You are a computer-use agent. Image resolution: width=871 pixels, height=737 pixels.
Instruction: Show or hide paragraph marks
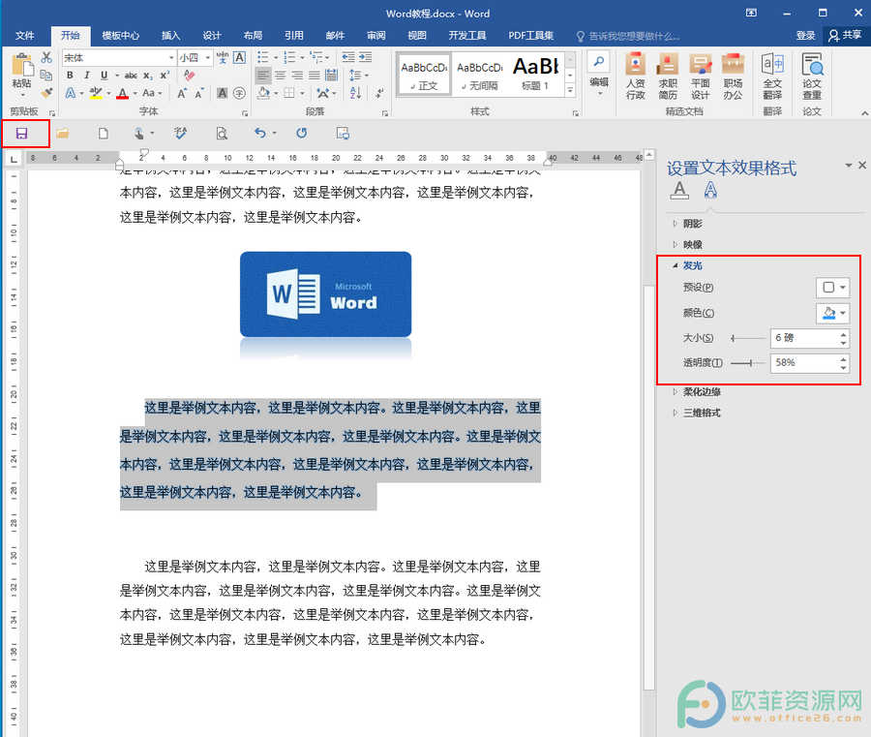click(x=380, y=93)
